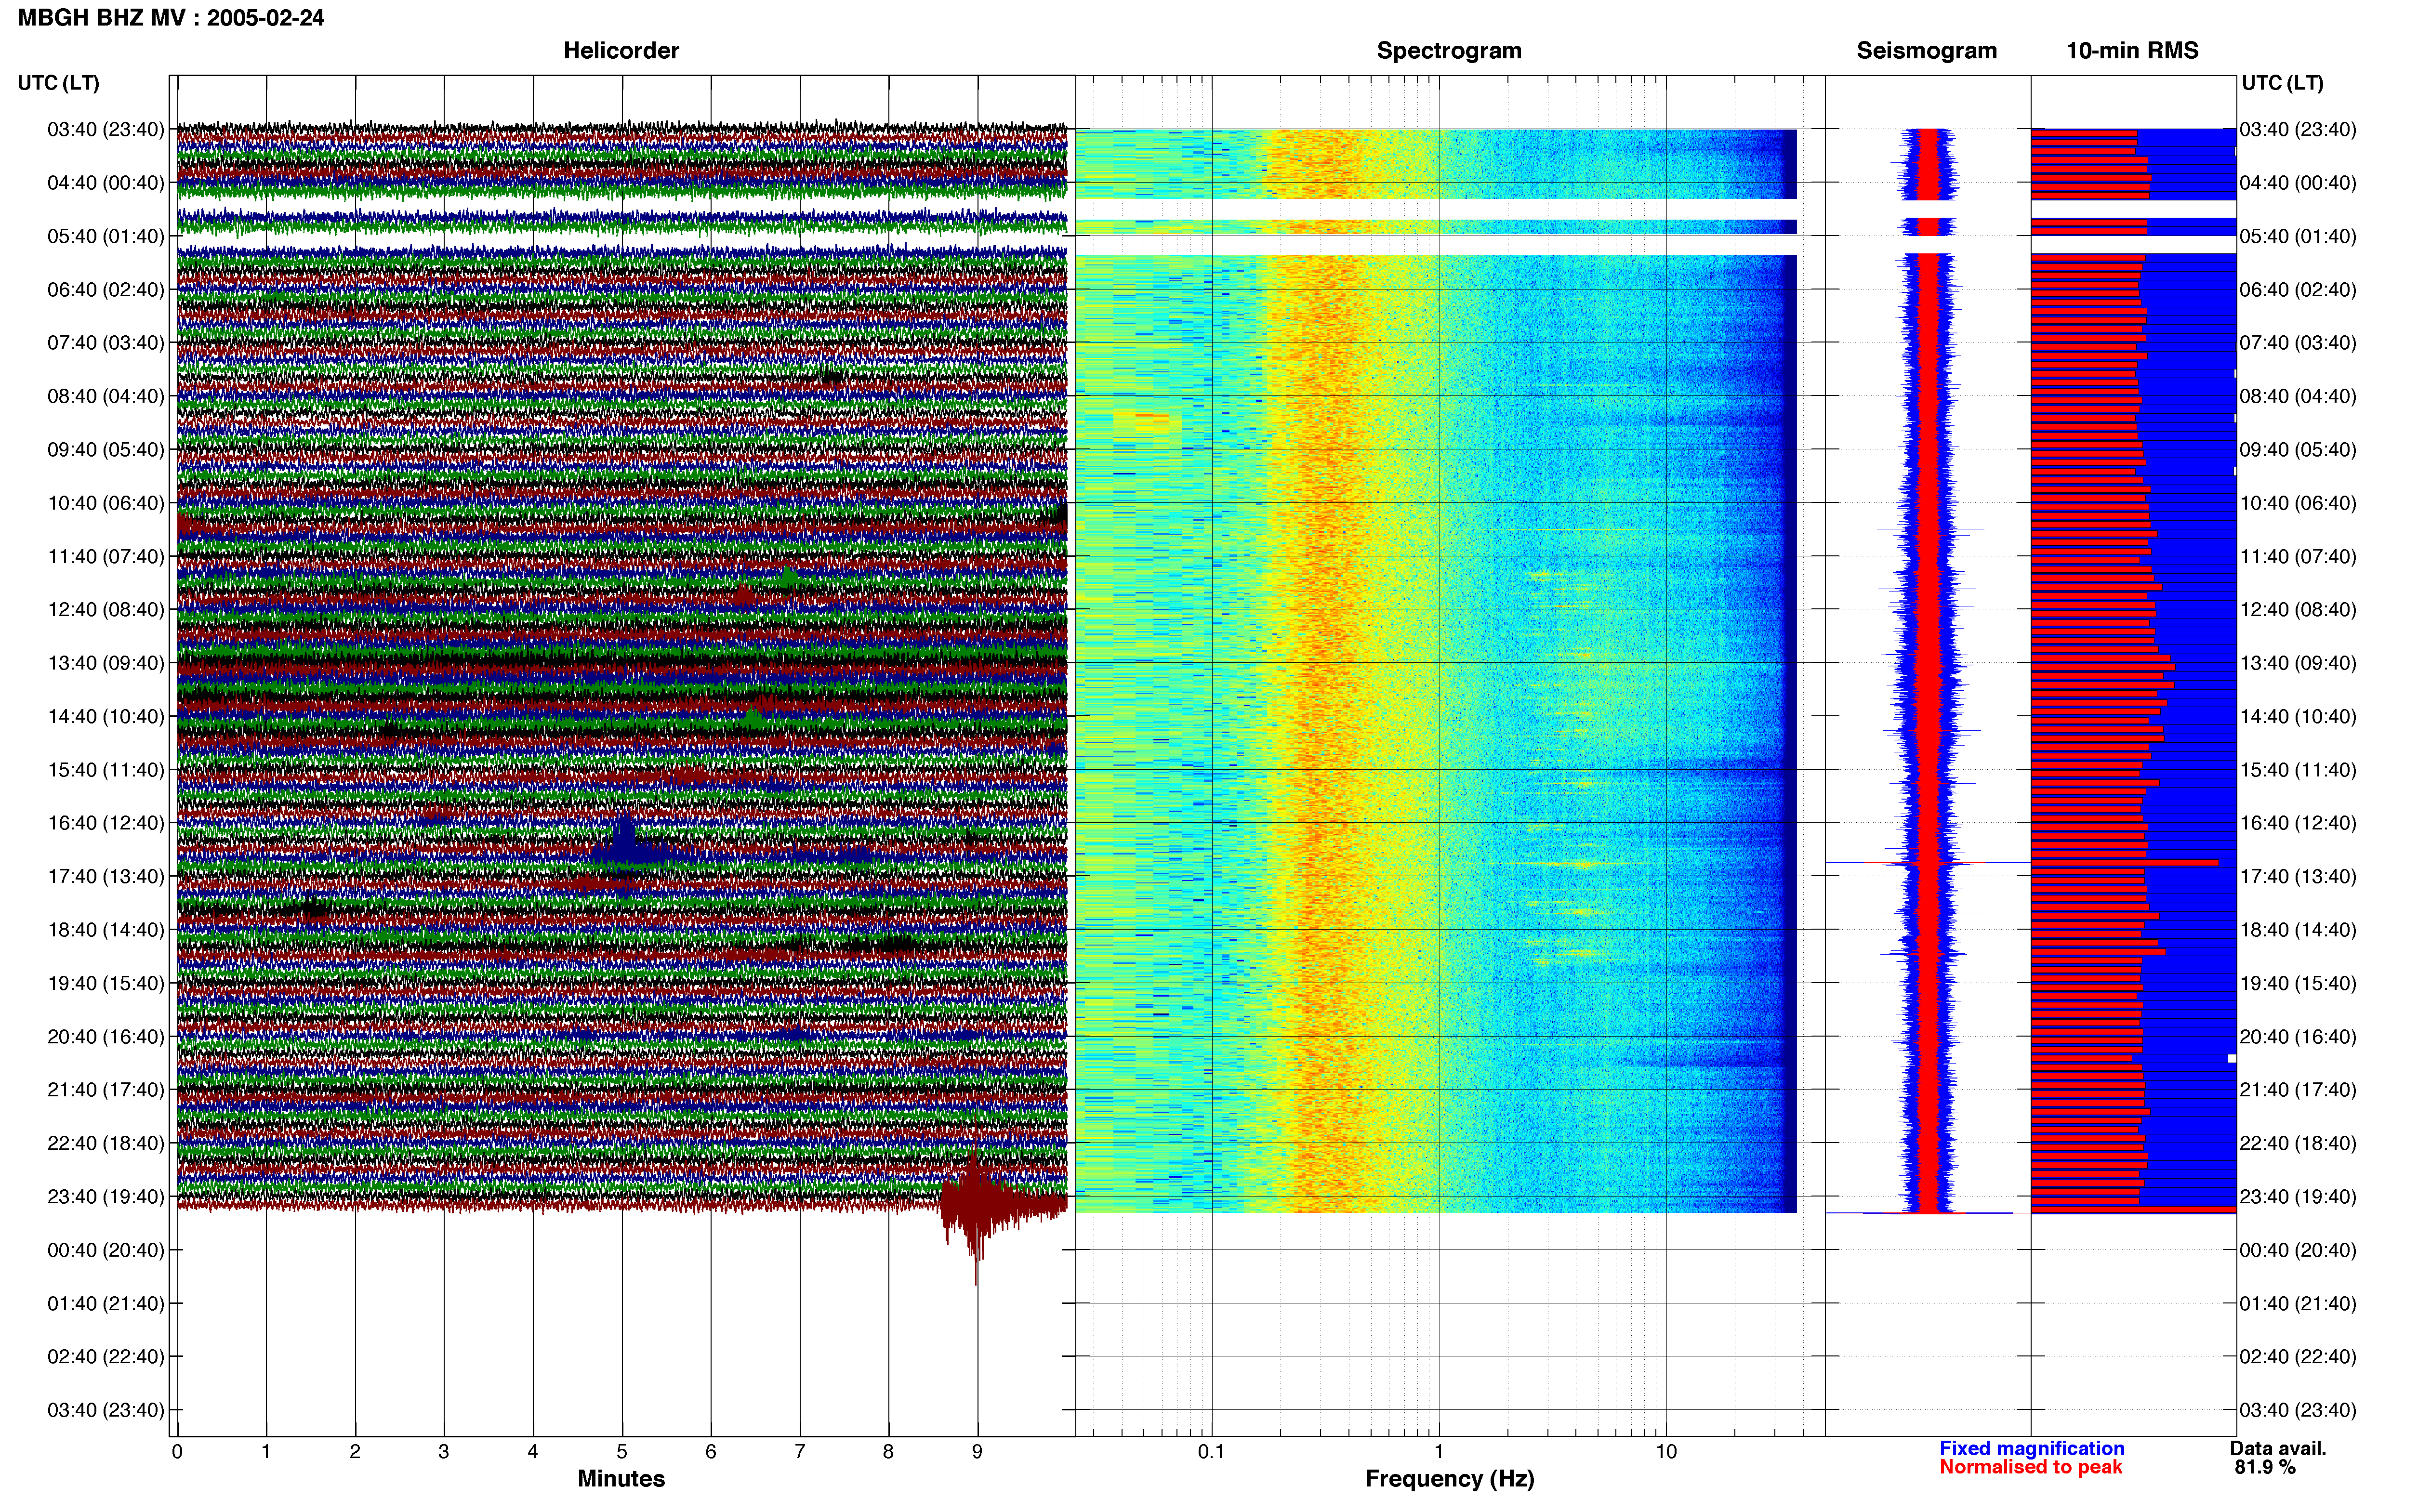The image size is (2418, 1512).
Task: Click the blue event spike near minute 5
Action: pyautogui.click(x=624, y=843)
